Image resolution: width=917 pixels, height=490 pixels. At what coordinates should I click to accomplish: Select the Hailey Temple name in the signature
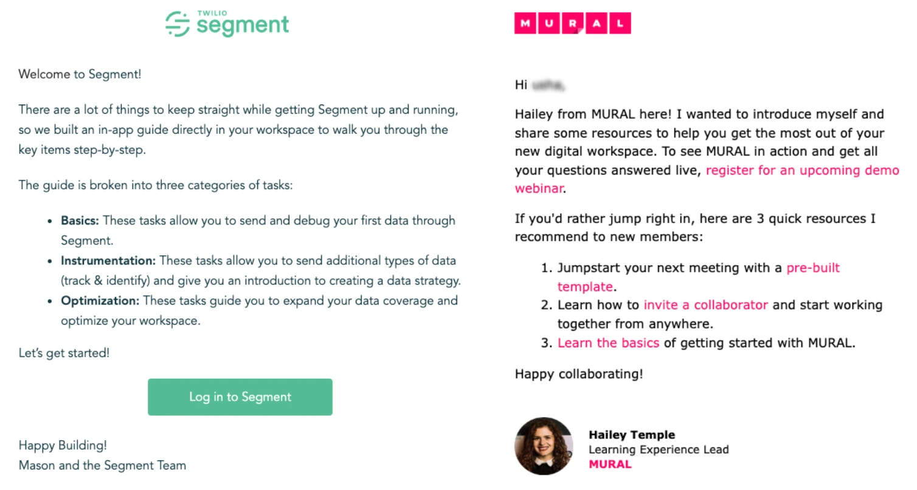coord(631,435)
